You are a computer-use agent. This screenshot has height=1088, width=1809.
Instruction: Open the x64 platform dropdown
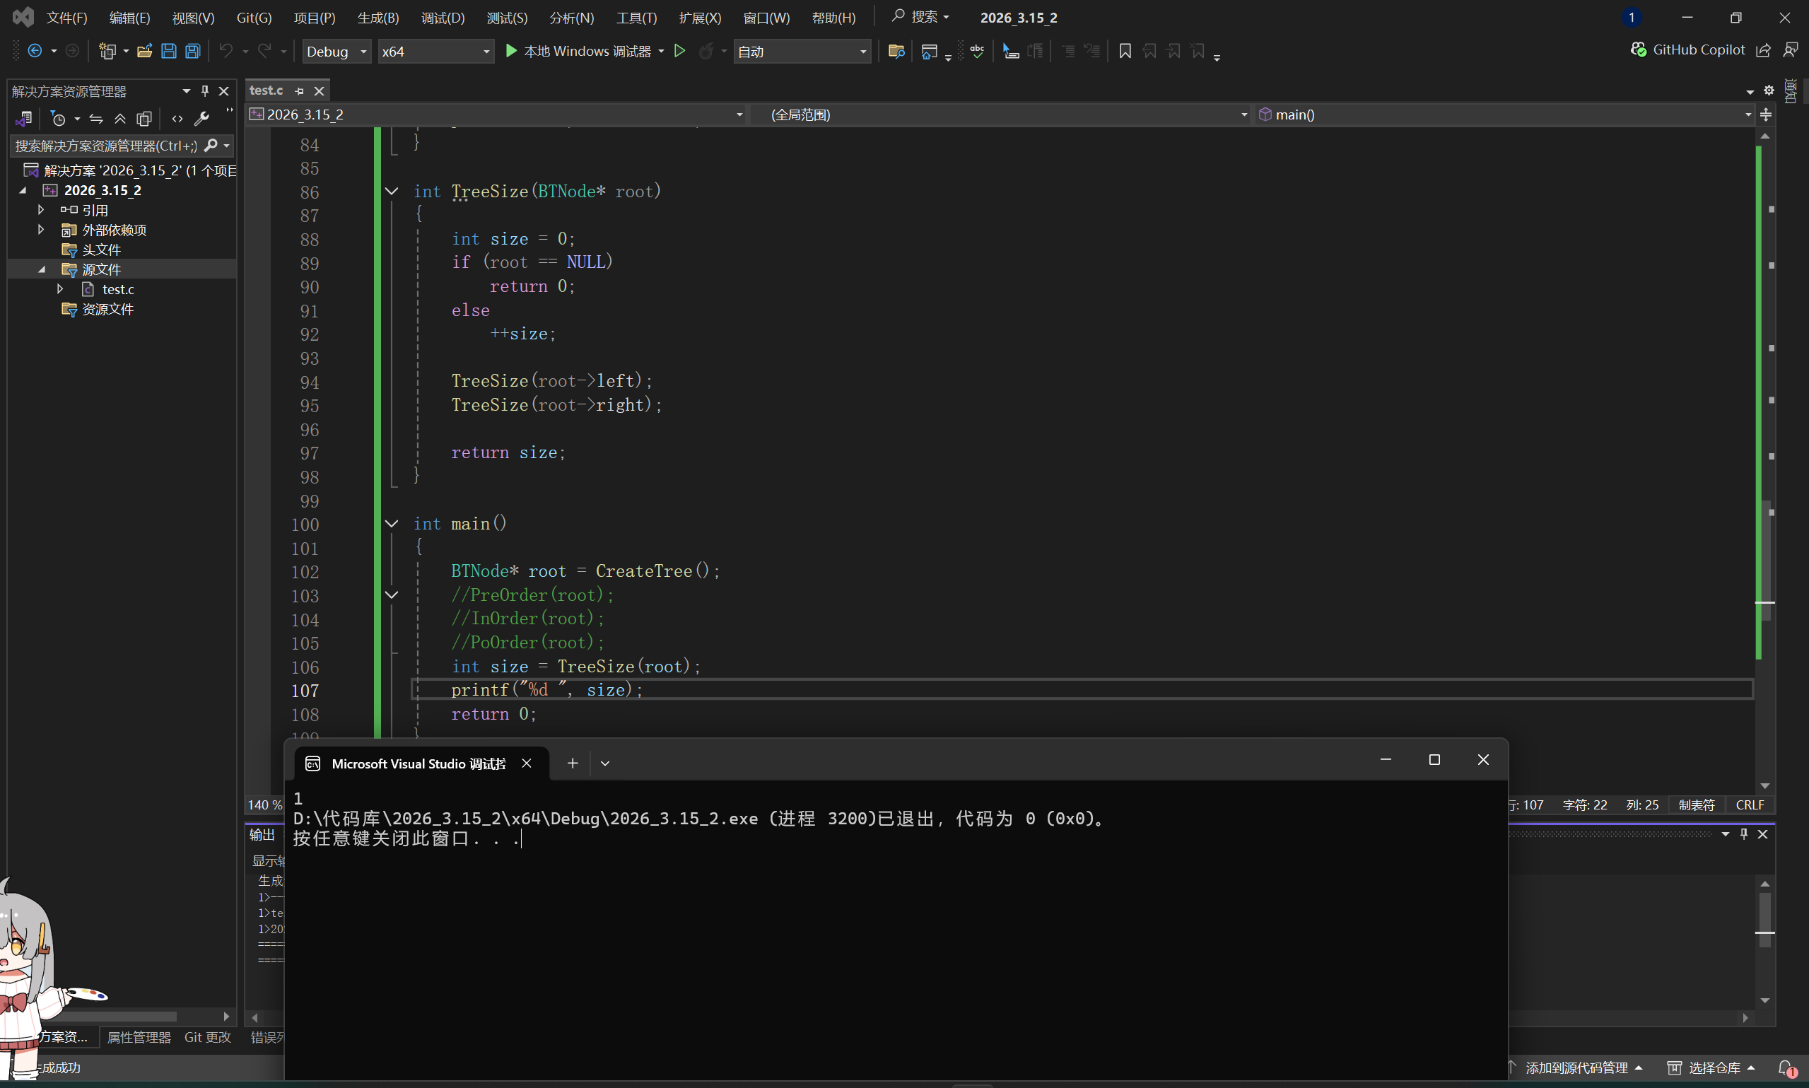[435, 52]
